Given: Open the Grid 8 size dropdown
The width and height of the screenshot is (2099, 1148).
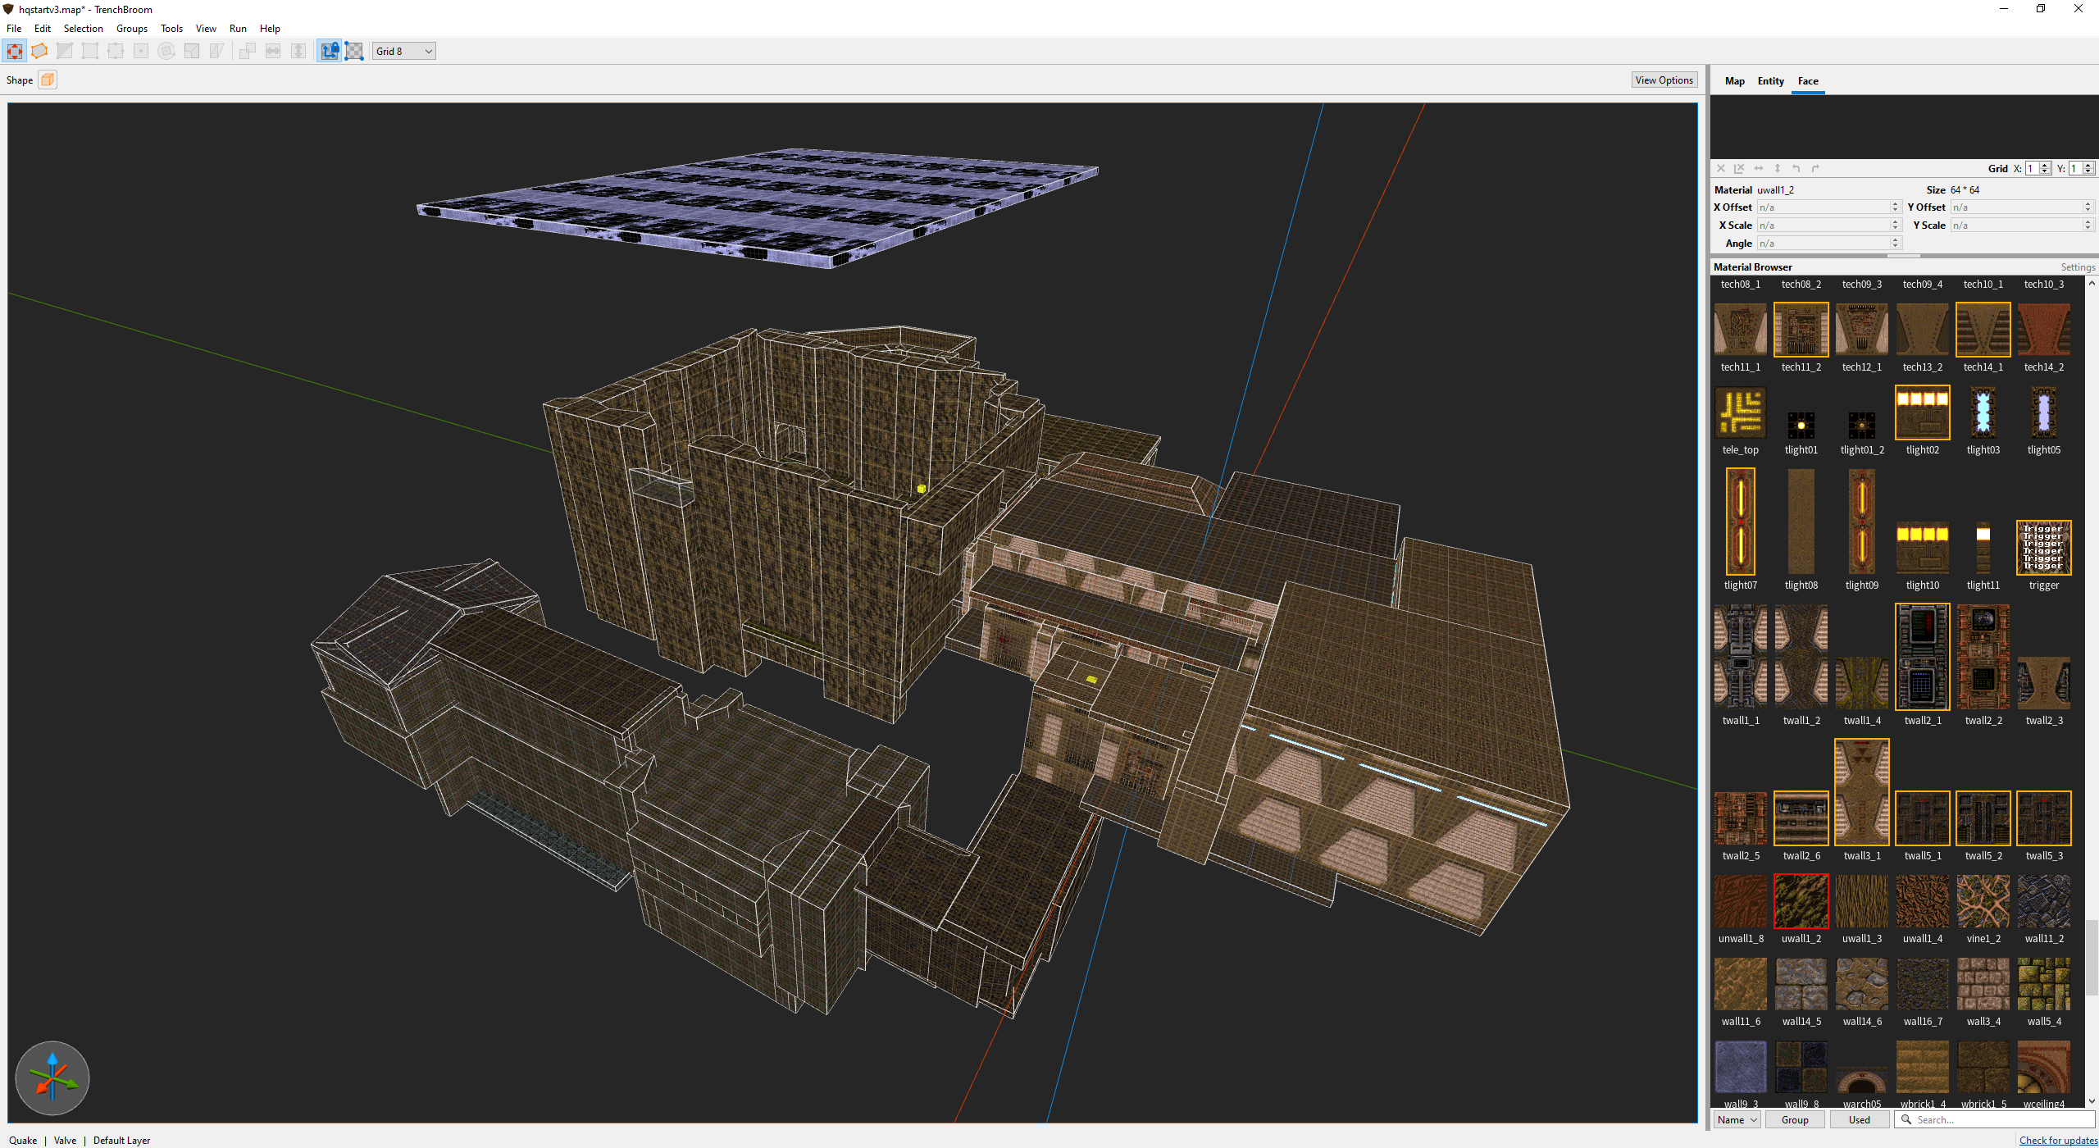Looking at the screenshot, I should 403,51.
